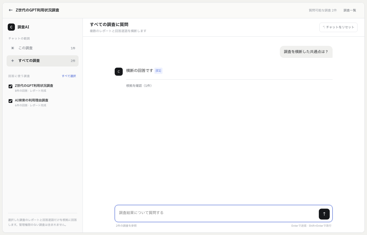Click the 8件の回答 · レポート完成 subtitle
Screen dimensions: 367x235
[31, 91]
